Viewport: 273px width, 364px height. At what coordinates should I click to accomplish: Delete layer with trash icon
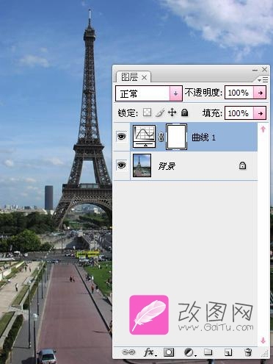click(248, 352)
